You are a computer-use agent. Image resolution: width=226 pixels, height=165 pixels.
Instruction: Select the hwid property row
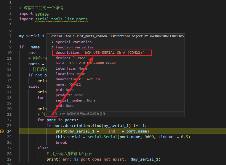point(86,63)
